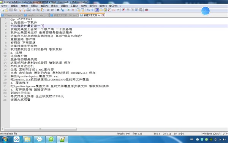This screenshot has width=228, height=143.
Task: Toggle the highlighted indent guide button
Action: click(97, 10)
